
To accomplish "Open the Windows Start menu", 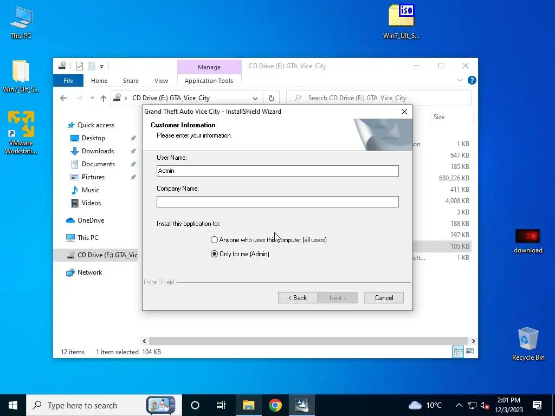I will (x=13, y=405).
